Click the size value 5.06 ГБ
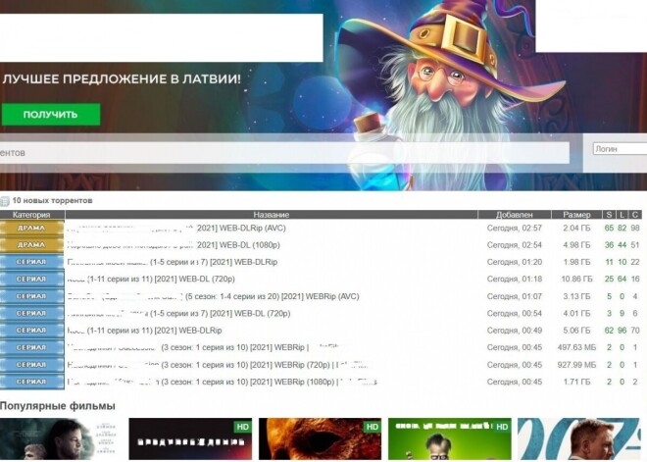Screen dimensions: 647x462 tap(576, 331)
